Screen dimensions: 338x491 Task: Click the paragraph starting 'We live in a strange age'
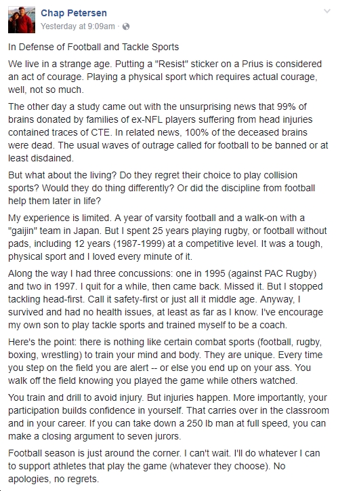pos(165,77)
